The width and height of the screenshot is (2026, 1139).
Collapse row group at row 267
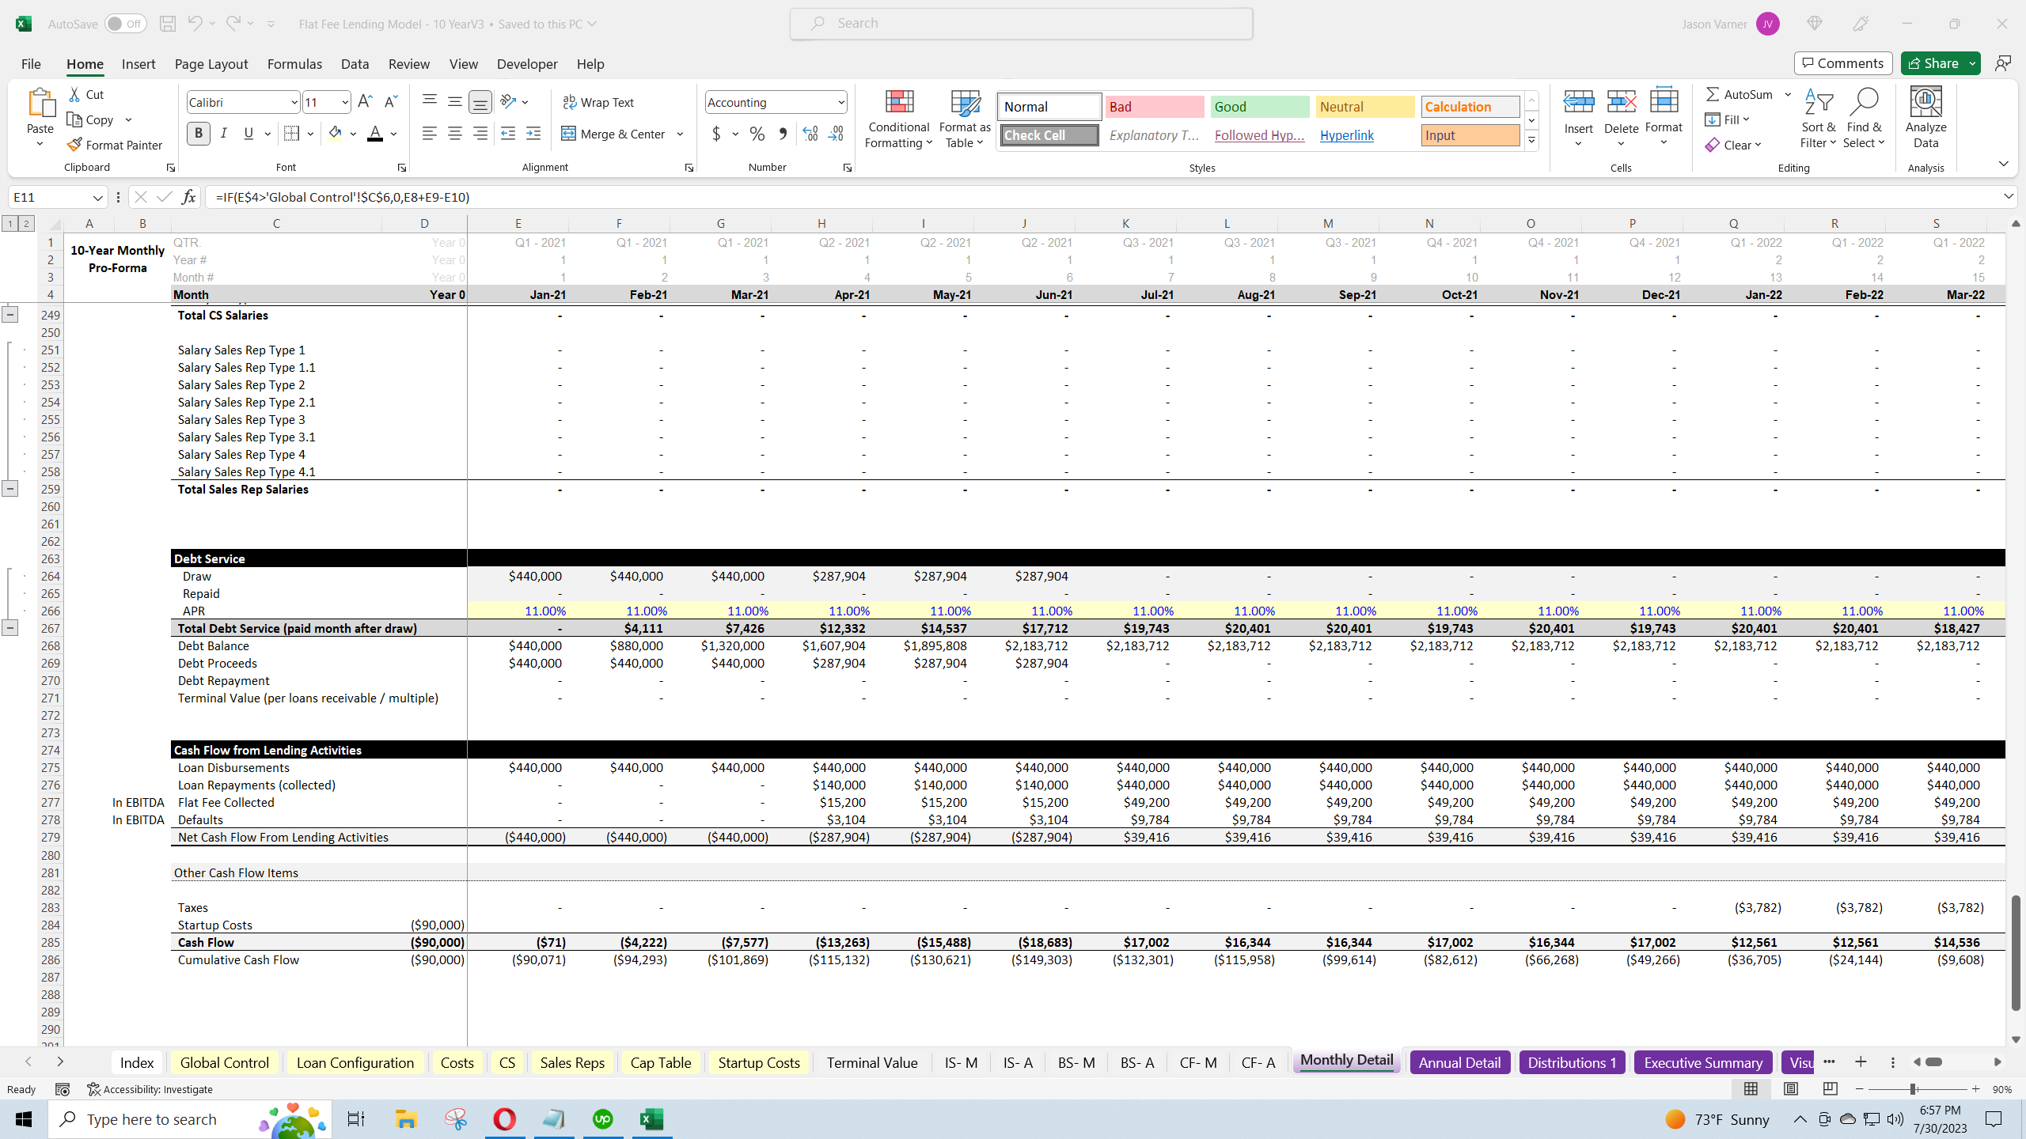point(9,628)
